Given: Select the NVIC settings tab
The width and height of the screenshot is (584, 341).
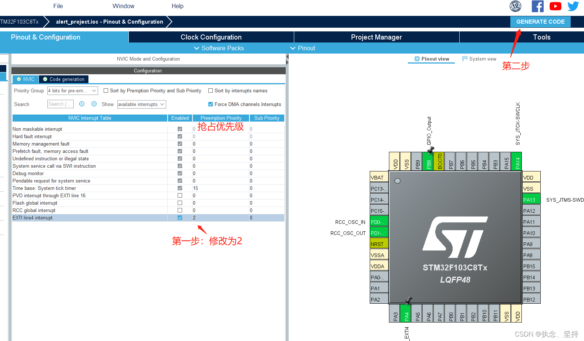Looking at the screenshot, I should pos(26,79).
